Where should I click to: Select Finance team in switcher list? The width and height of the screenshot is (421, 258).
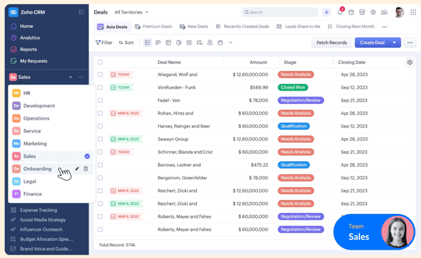tap(52, 194)
